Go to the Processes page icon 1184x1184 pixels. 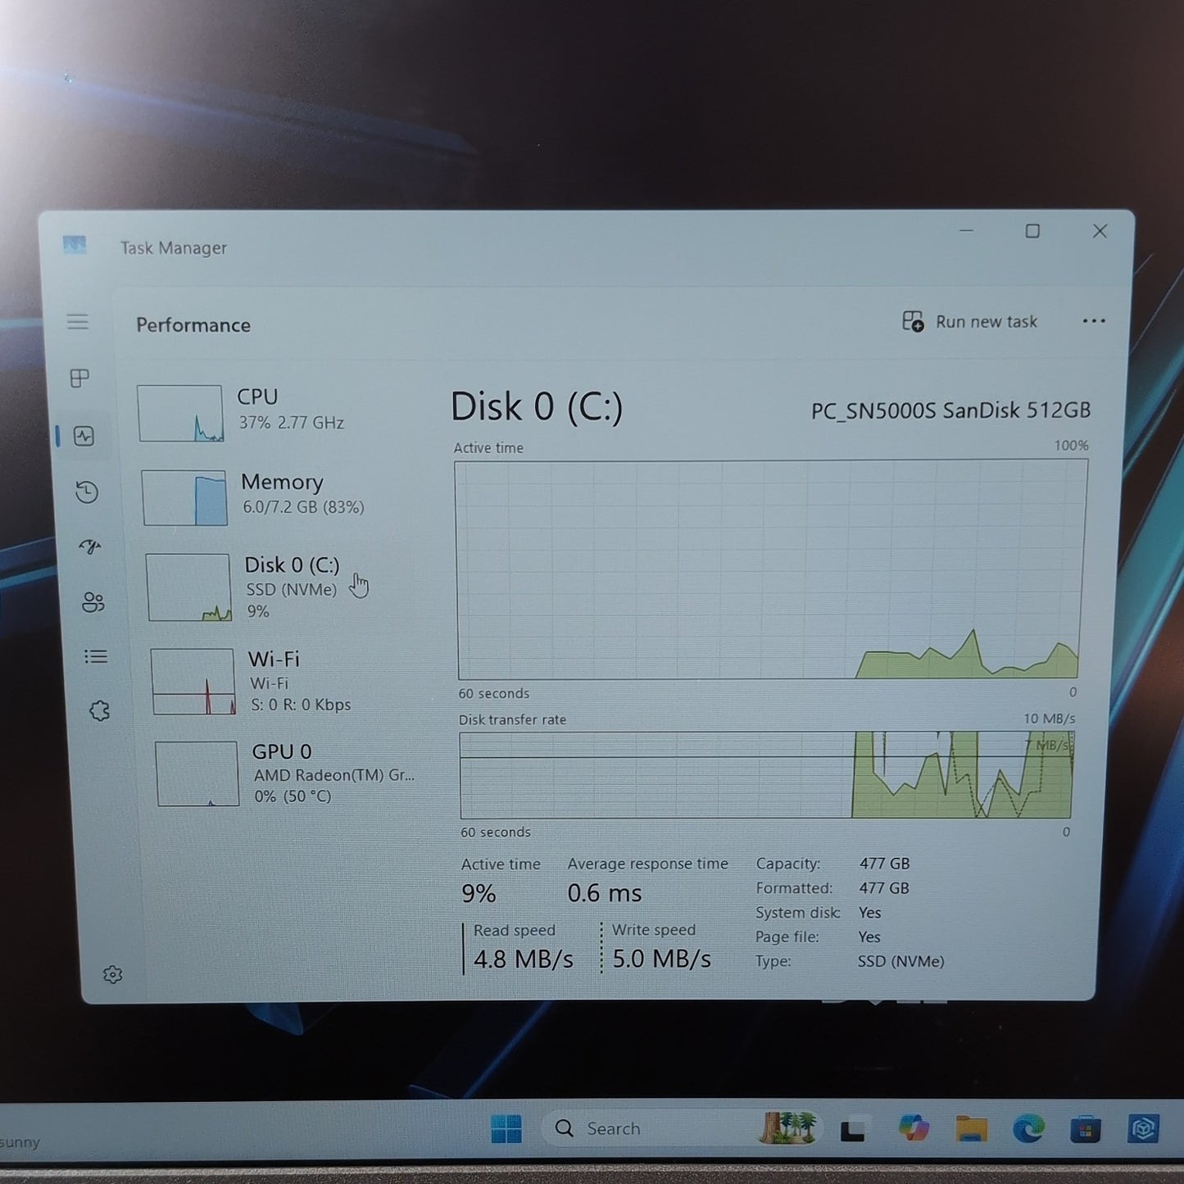point(79,378)
